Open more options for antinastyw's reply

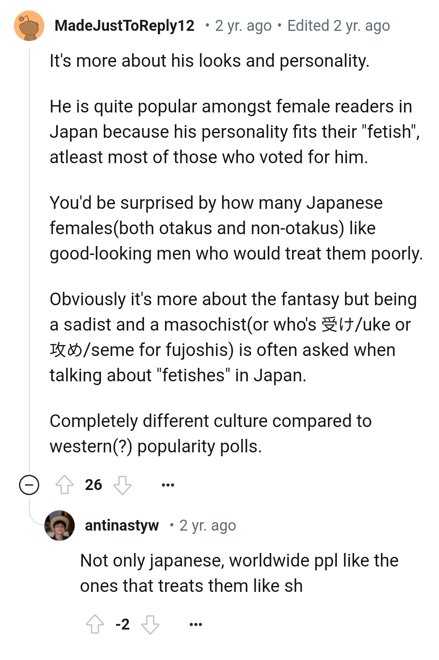(x=196, y=624)
